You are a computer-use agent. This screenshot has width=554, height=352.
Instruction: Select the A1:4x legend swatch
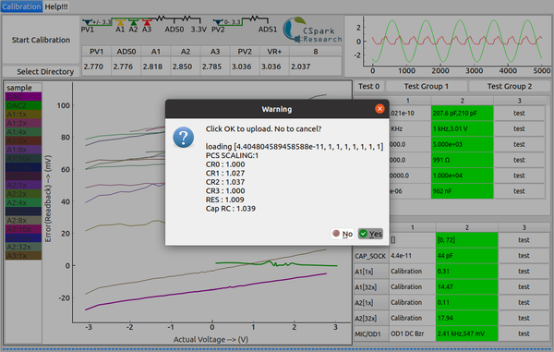[24, 132]
